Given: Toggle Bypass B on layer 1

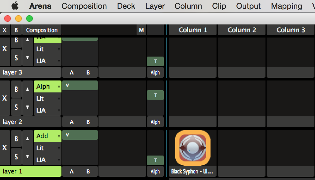Looking at the screenshot, I should pyautogui.click(x=16, y=139).
